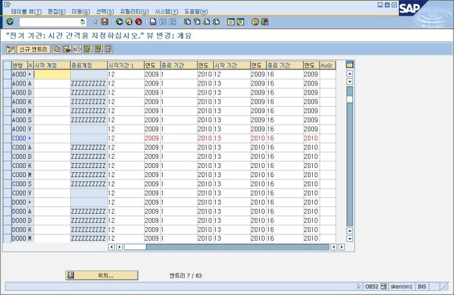Click the 위치... button

click(x=102, y=275)
